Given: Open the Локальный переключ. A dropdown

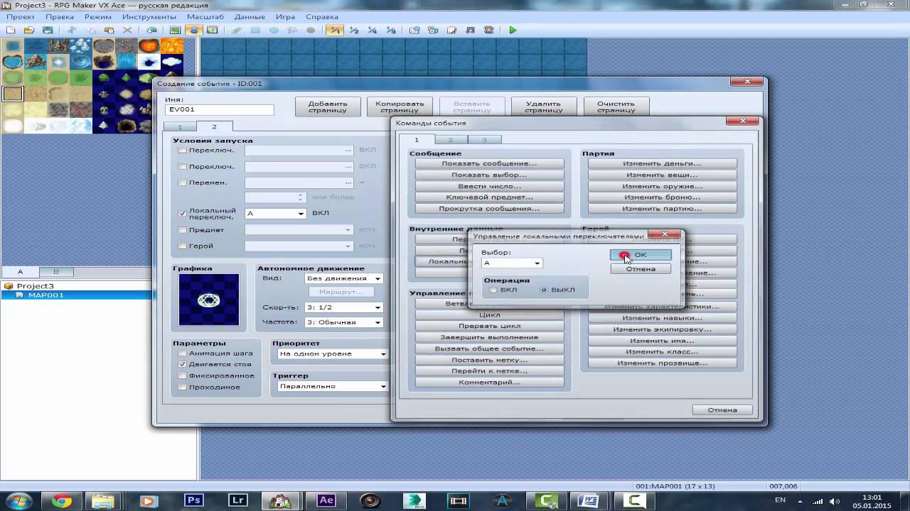Looking at the screenshot, I should tap(275, 213).
